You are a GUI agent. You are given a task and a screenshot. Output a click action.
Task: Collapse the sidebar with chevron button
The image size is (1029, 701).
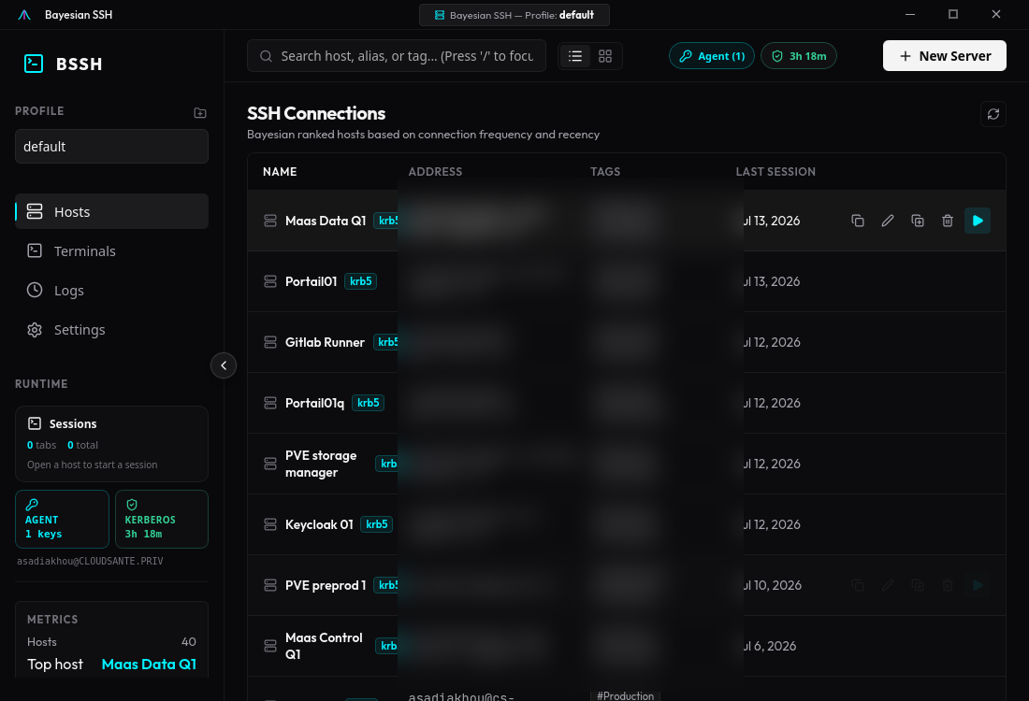pos(224,365)
